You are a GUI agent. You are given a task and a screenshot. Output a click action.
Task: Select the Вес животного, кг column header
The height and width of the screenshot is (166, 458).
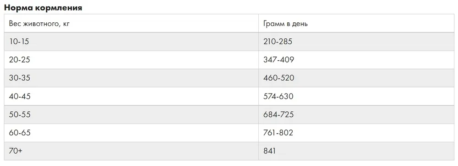click(131, 23)
